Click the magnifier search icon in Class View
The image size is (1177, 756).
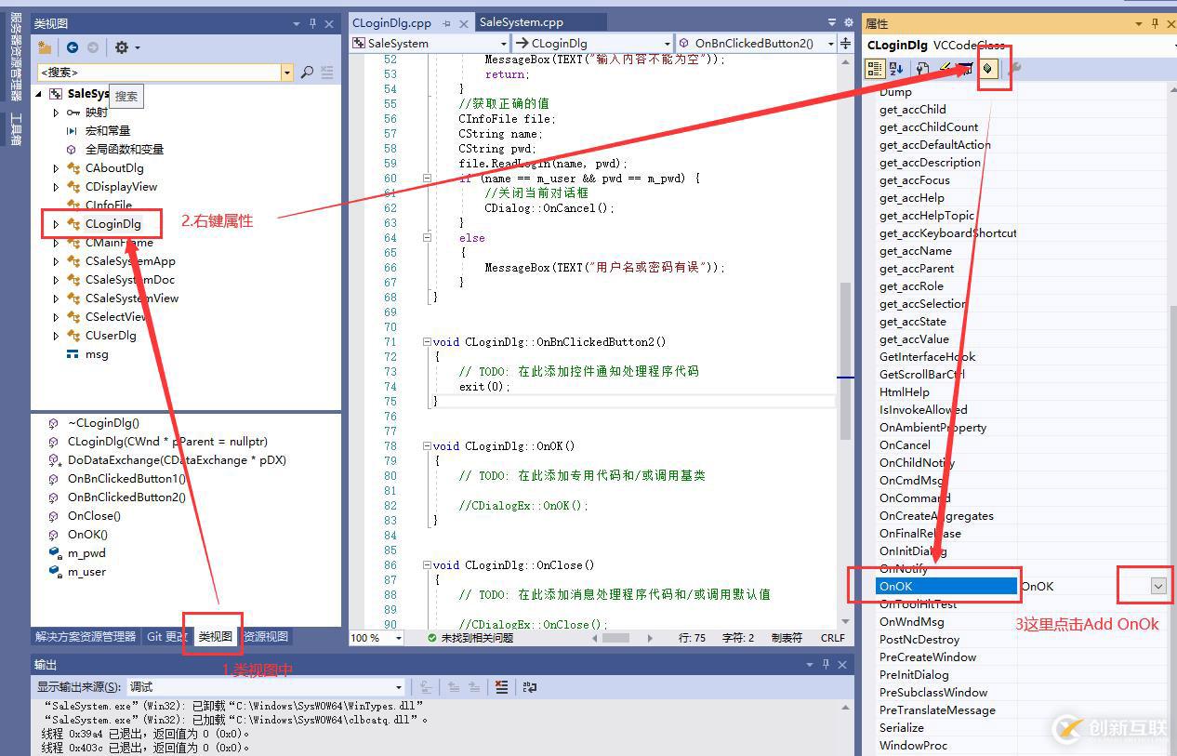[307, 72]
